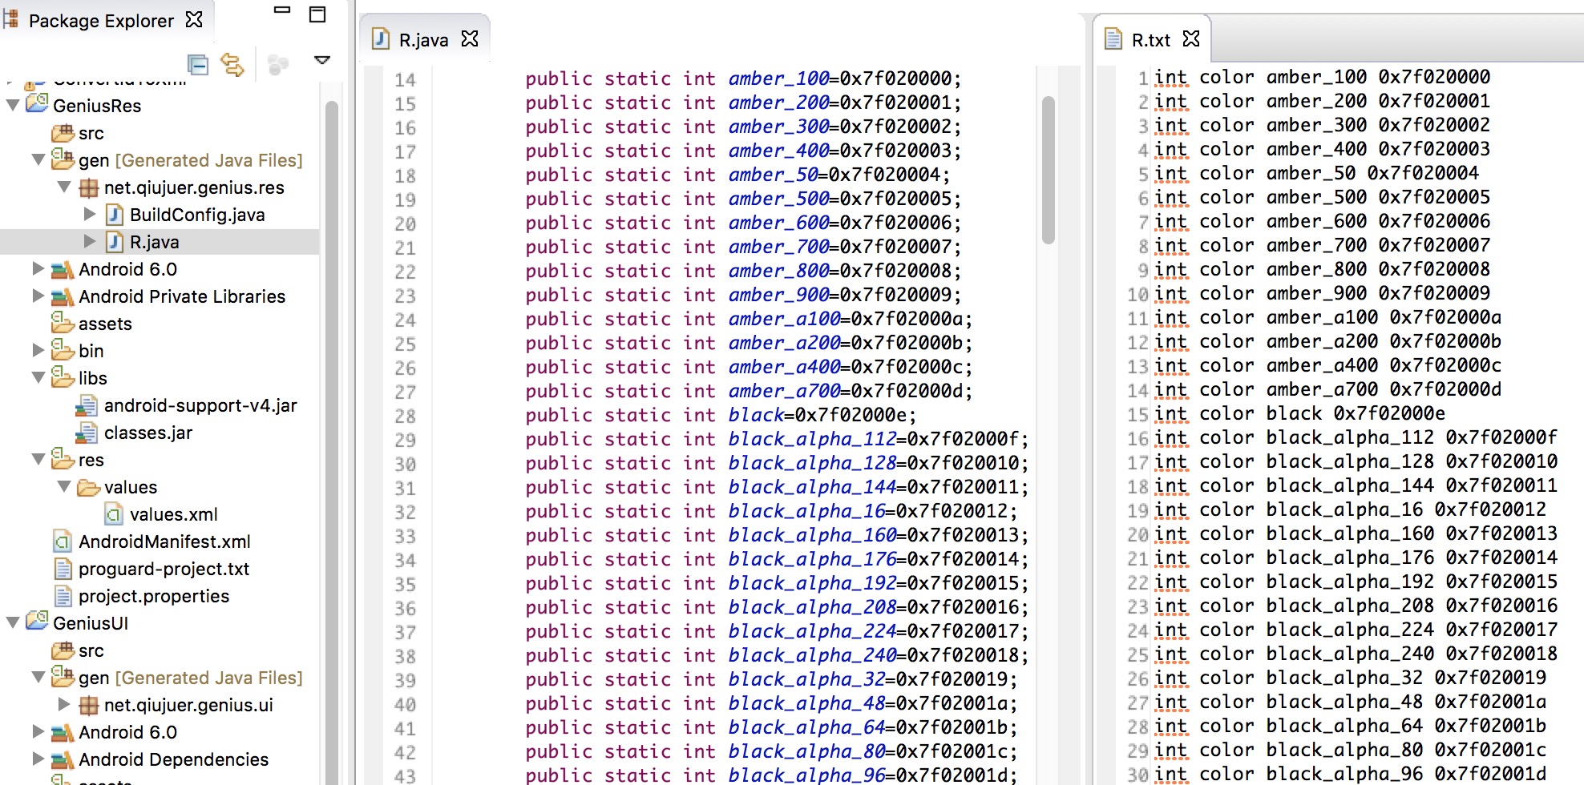The image size is (1584, 785).
Task: Collapse the libs folder
Action: pos(38,378)
